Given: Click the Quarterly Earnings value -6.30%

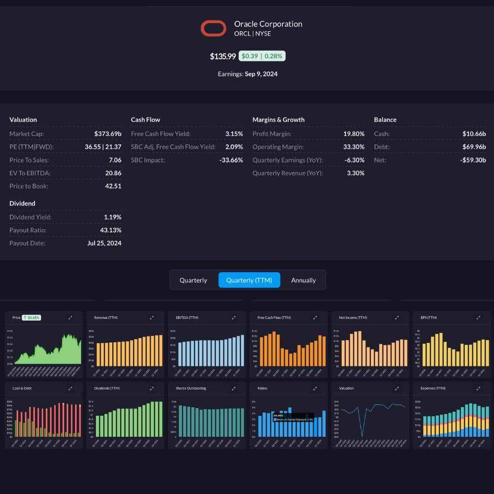Looking at the screenshot, I should [354, 160].
